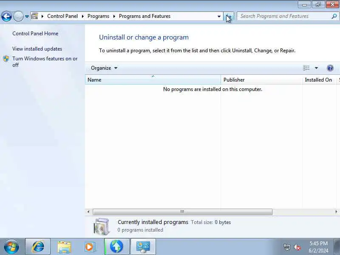Viewport: 340px width, 255px height.
Task: Open the address bar history dropdown
Action: 219,16
